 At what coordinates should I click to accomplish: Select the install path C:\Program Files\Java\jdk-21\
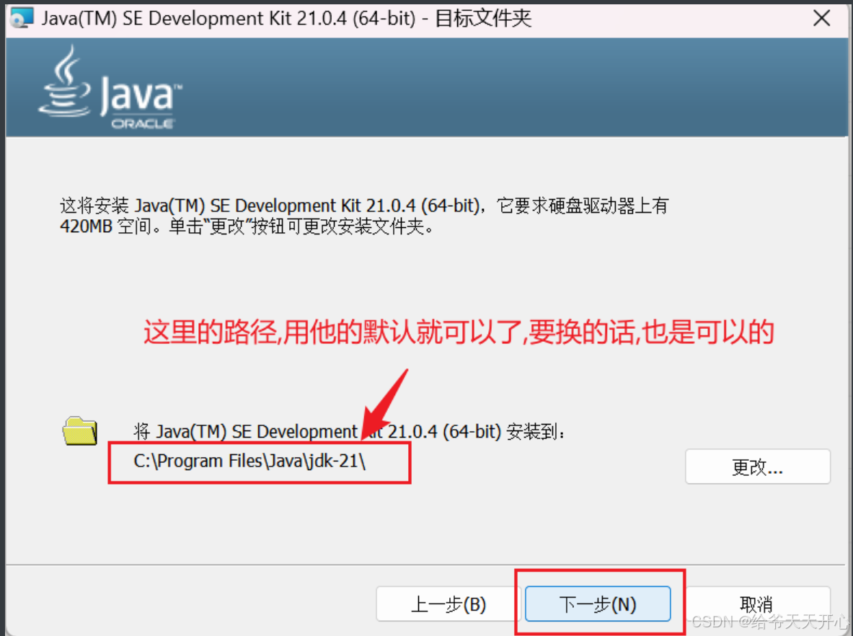click(249, 461)
